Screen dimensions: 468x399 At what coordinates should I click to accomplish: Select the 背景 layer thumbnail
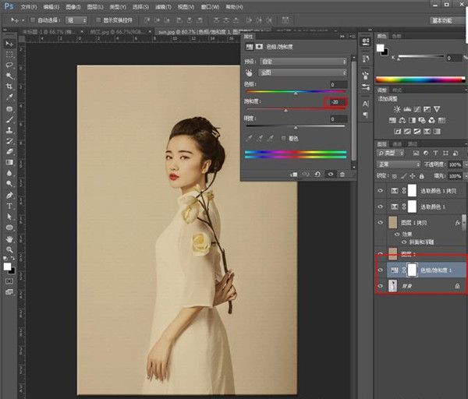tap(393, 286)
